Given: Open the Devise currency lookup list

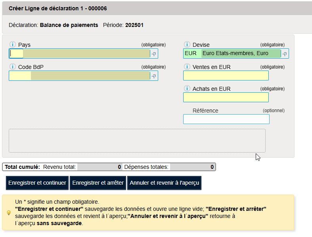Looking at the screenshot, I should pos(285,54).
